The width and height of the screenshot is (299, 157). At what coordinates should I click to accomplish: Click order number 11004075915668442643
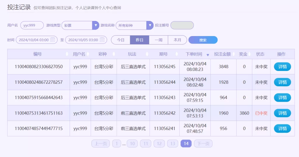[x=39, y=98]
